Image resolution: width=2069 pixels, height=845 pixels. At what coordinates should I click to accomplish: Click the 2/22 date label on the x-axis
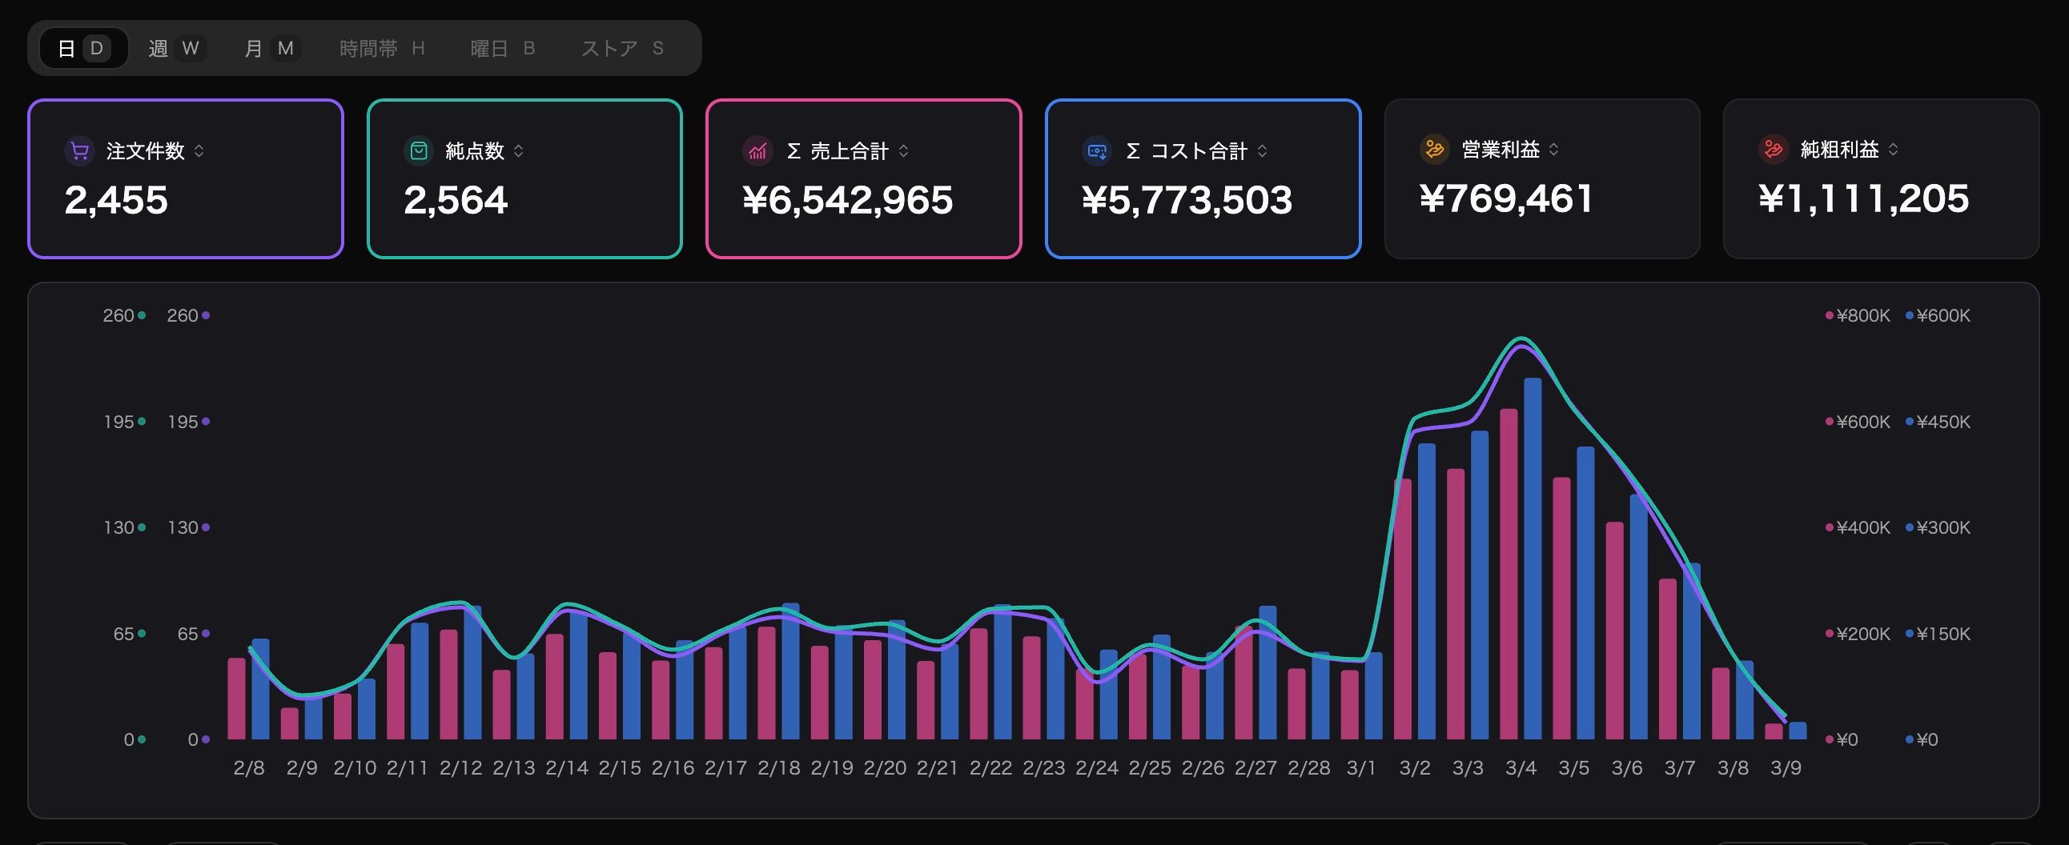(x=990, y=768)
